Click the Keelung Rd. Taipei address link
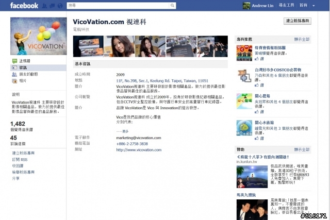 [162, 81]
